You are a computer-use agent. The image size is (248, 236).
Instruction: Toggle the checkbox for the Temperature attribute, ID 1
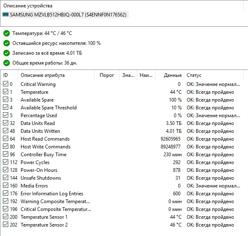coord(5,92)
